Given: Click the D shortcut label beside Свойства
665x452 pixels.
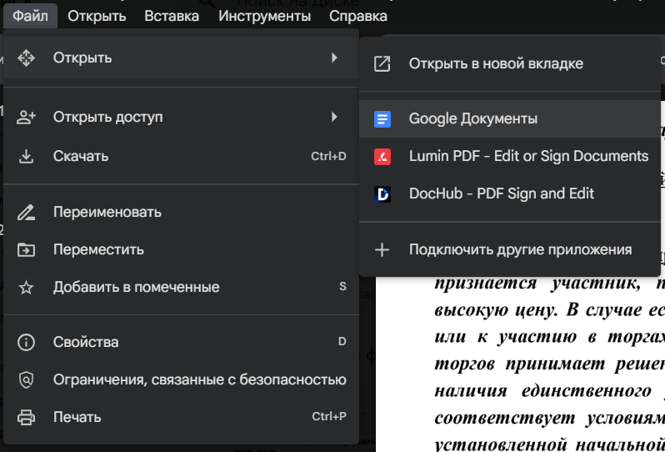Looking at the screenshot, I should pos(342,341).
